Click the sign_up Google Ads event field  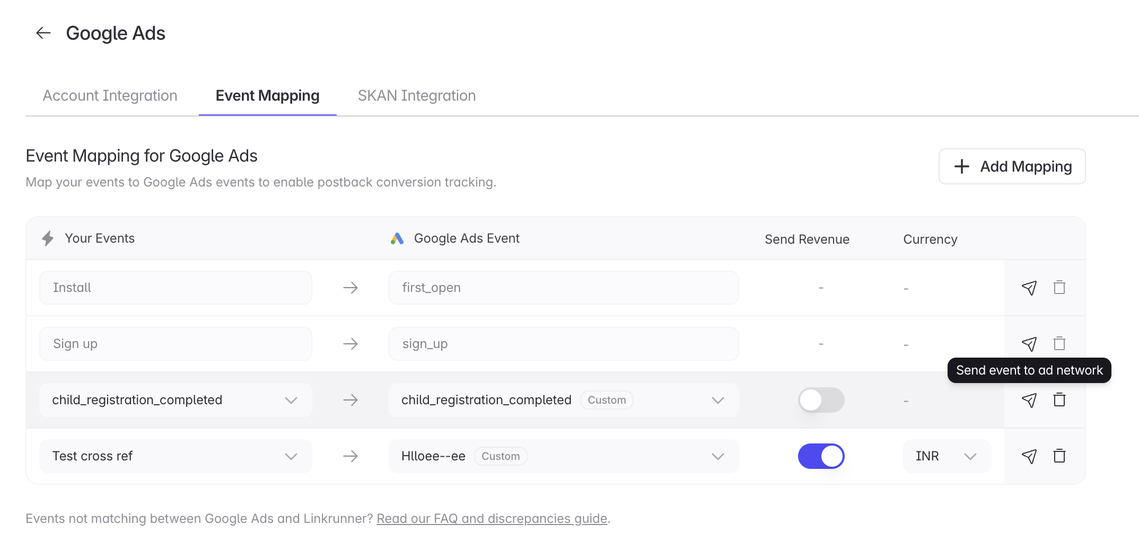coord(564,344)
